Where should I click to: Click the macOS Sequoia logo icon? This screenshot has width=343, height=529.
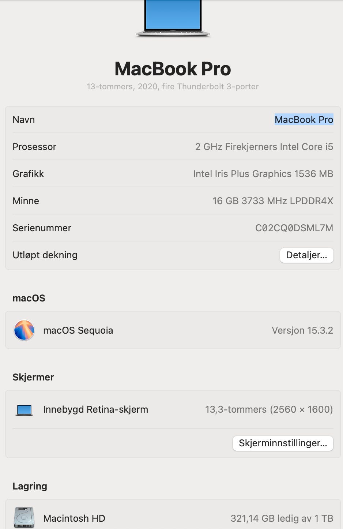[x=24, y=330]
